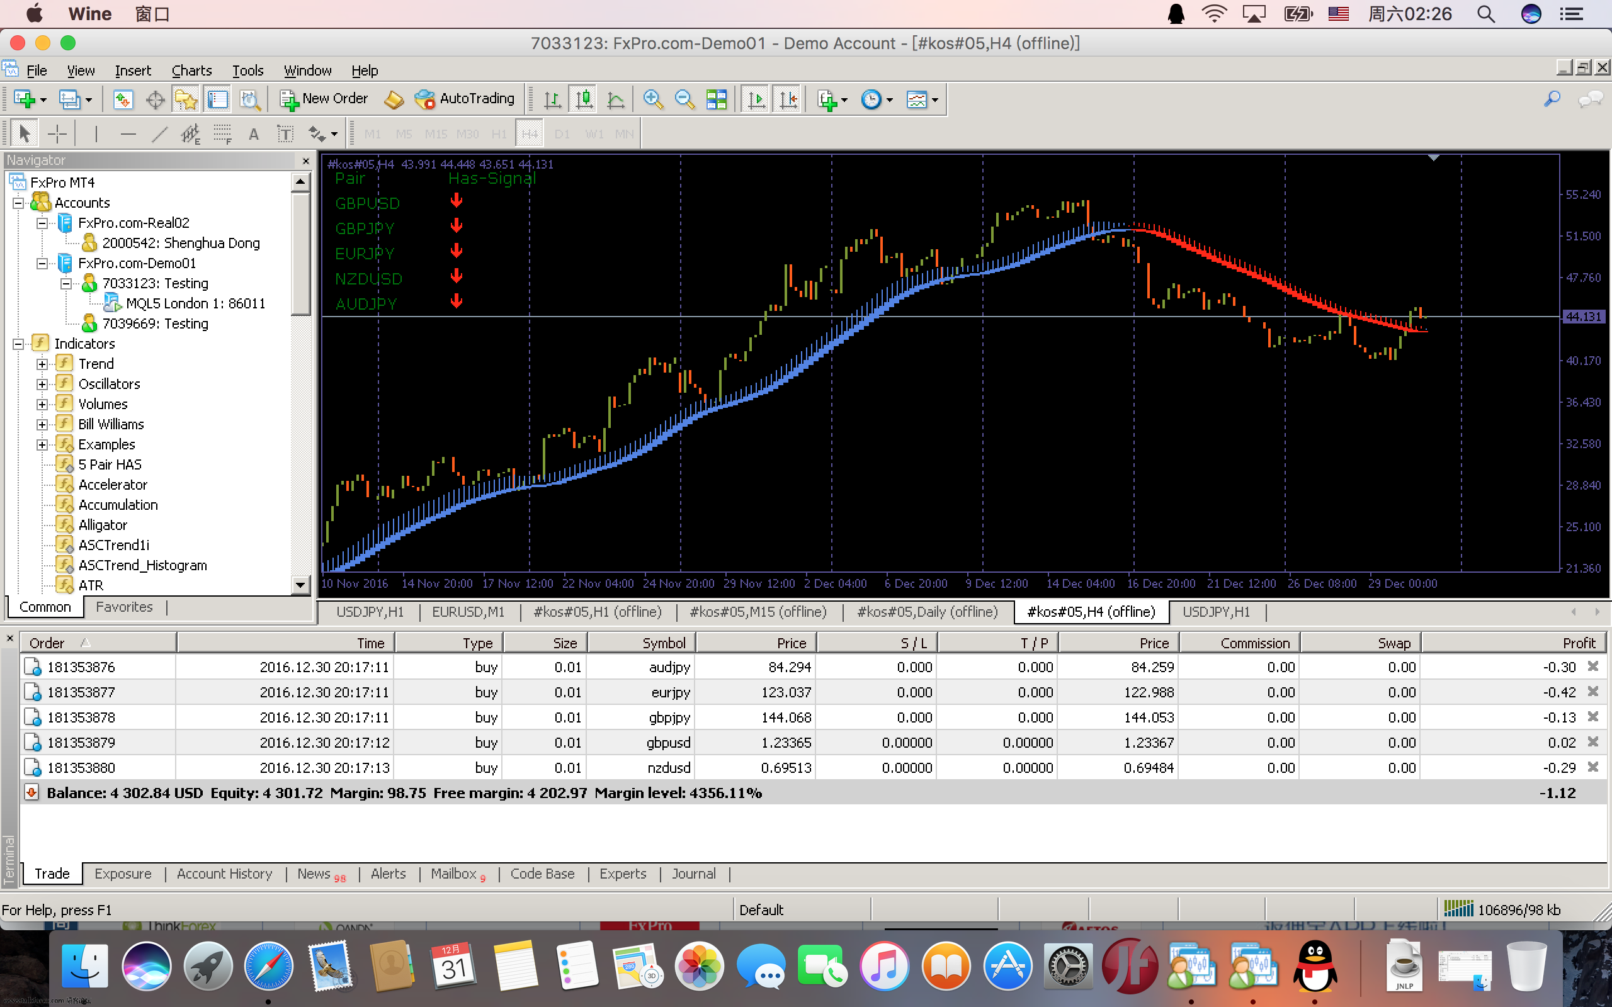Viewport: 1612px width, 1007px height.
Task: Open the MetaEditor book icon
Action: [394, 100]
